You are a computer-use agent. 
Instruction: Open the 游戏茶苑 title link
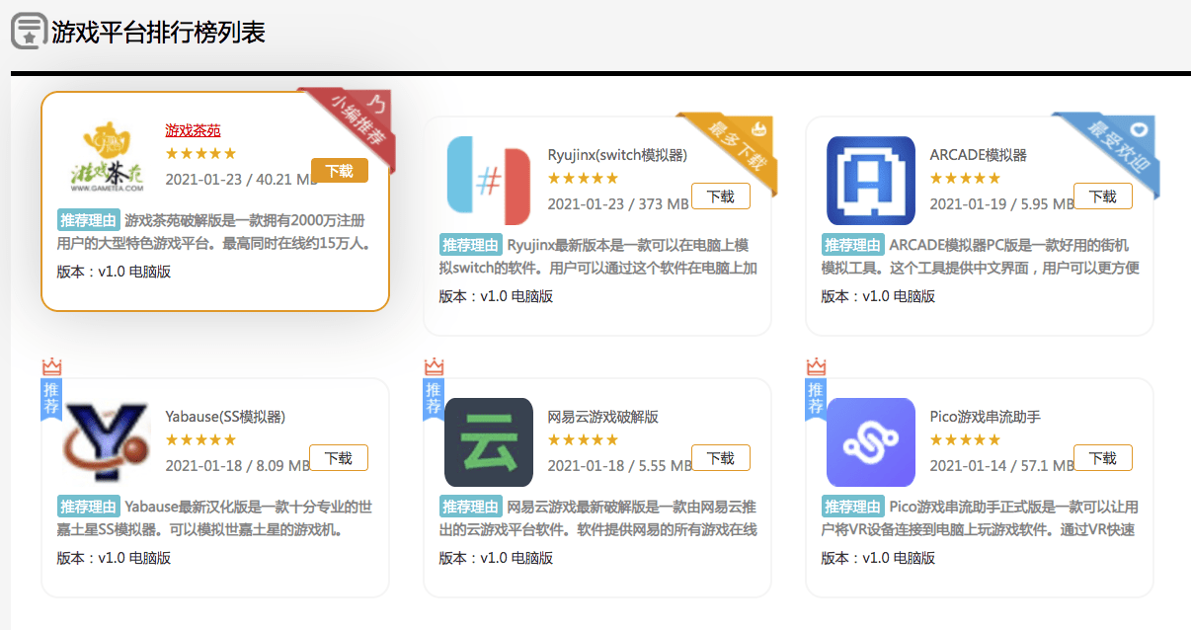click(193, 130)
